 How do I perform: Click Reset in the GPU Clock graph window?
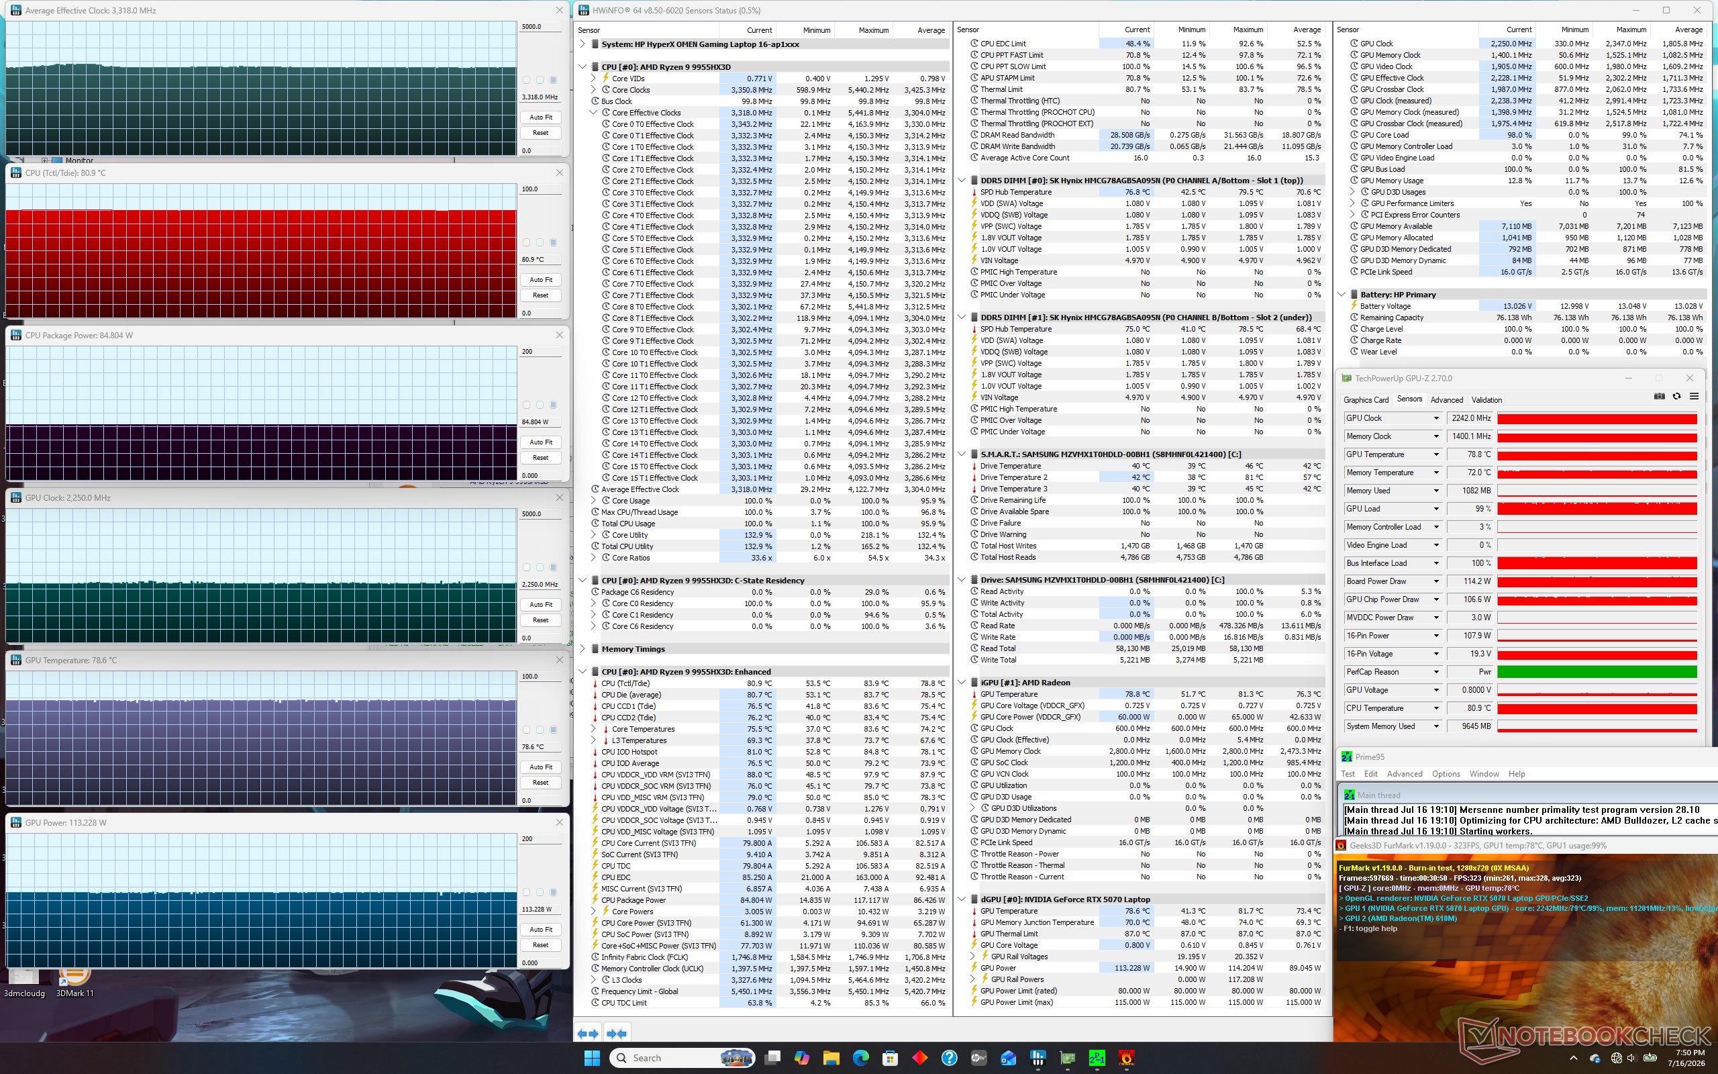coord(541,620)
